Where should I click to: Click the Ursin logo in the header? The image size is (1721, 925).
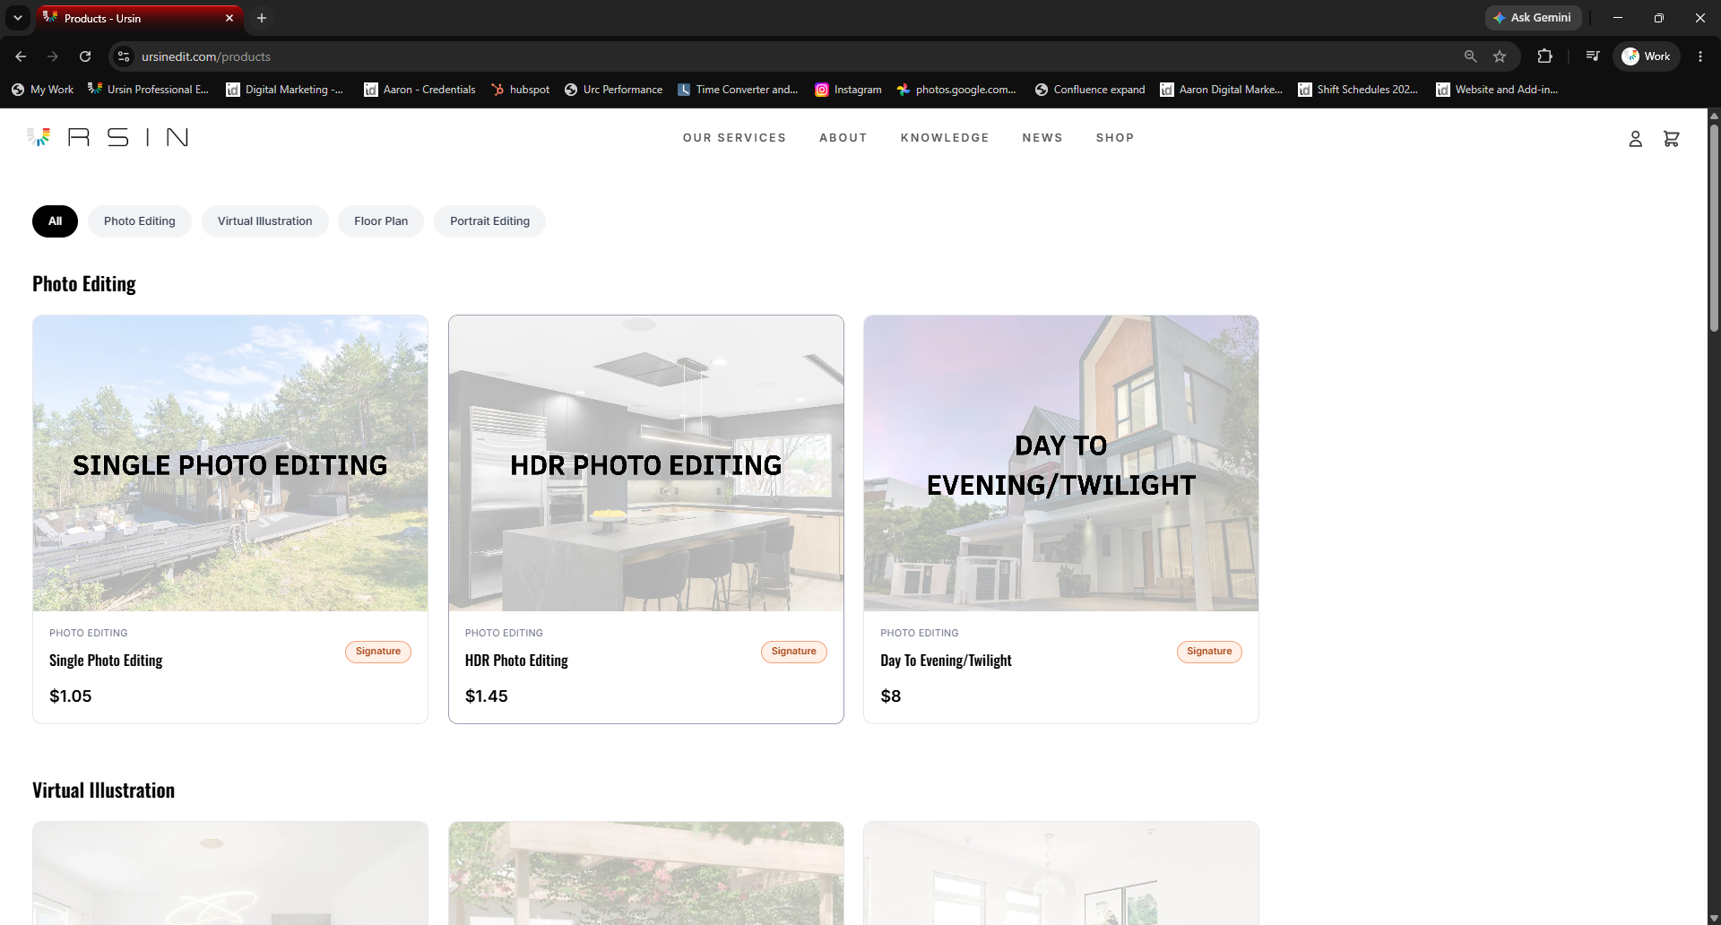[108, 137]
